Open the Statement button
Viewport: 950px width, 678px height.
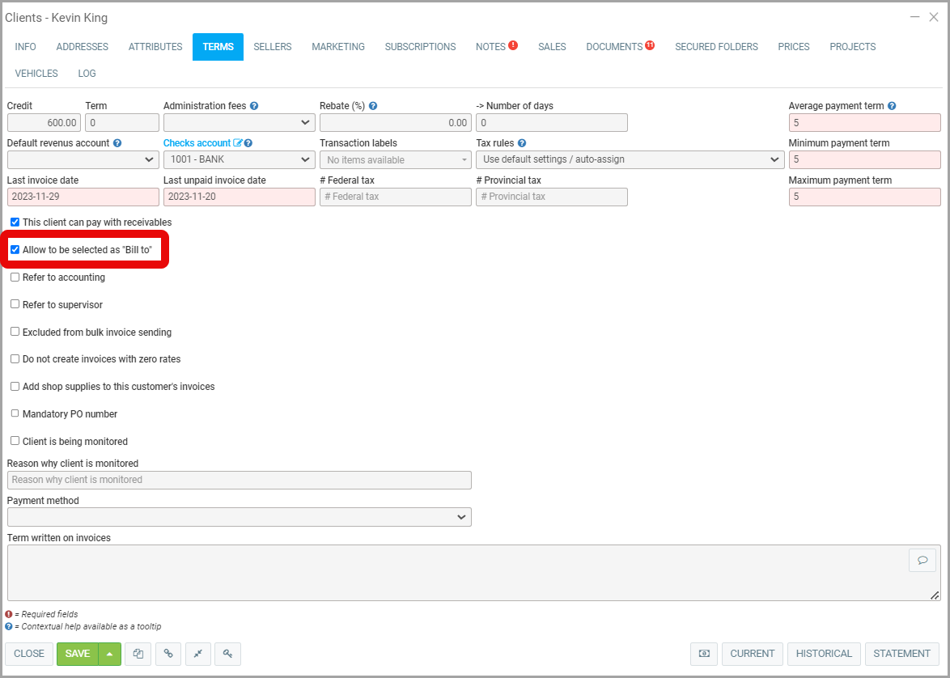[901, 654]
